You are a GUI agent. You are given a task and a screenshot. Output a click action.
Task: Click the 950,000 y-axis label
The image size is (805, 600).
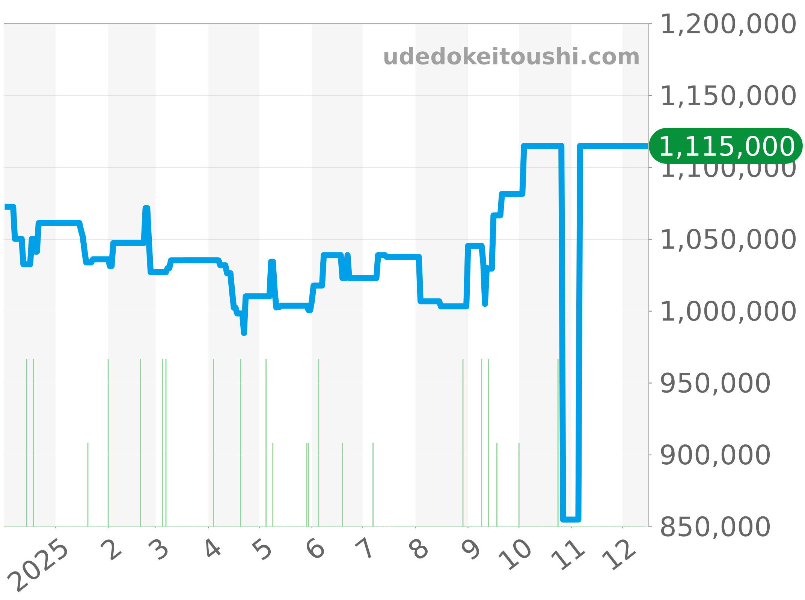pos(715,383)
